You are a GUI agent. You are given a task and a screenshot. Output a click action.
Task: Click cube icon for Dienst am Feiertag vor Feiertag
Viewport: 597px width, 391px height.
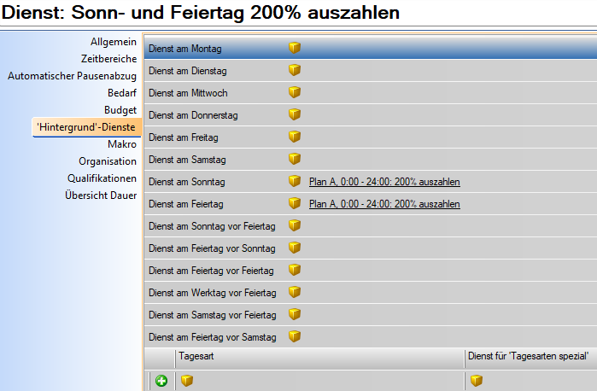(295, 270)
